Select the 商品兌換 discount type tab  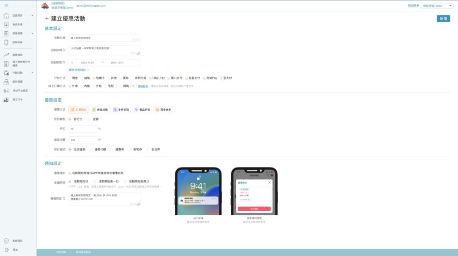(100, 110)
